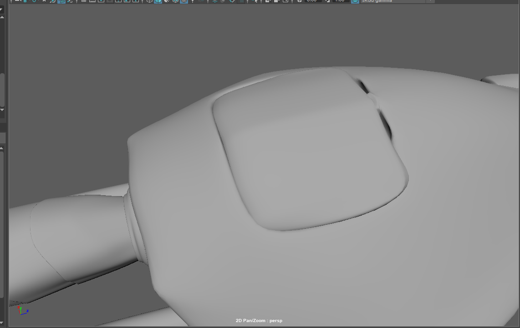520x328 pixels.
Task: Open the sRGB gamma view transform dropdown
Action: pos(398,1)
